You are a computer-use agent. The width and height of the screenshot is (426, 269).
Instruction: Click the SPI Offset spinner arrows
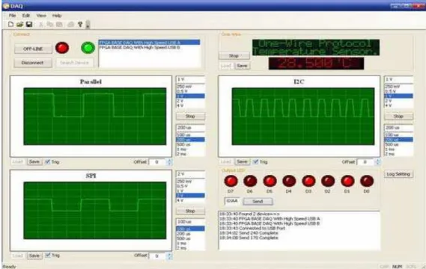(x=169, y=256)
